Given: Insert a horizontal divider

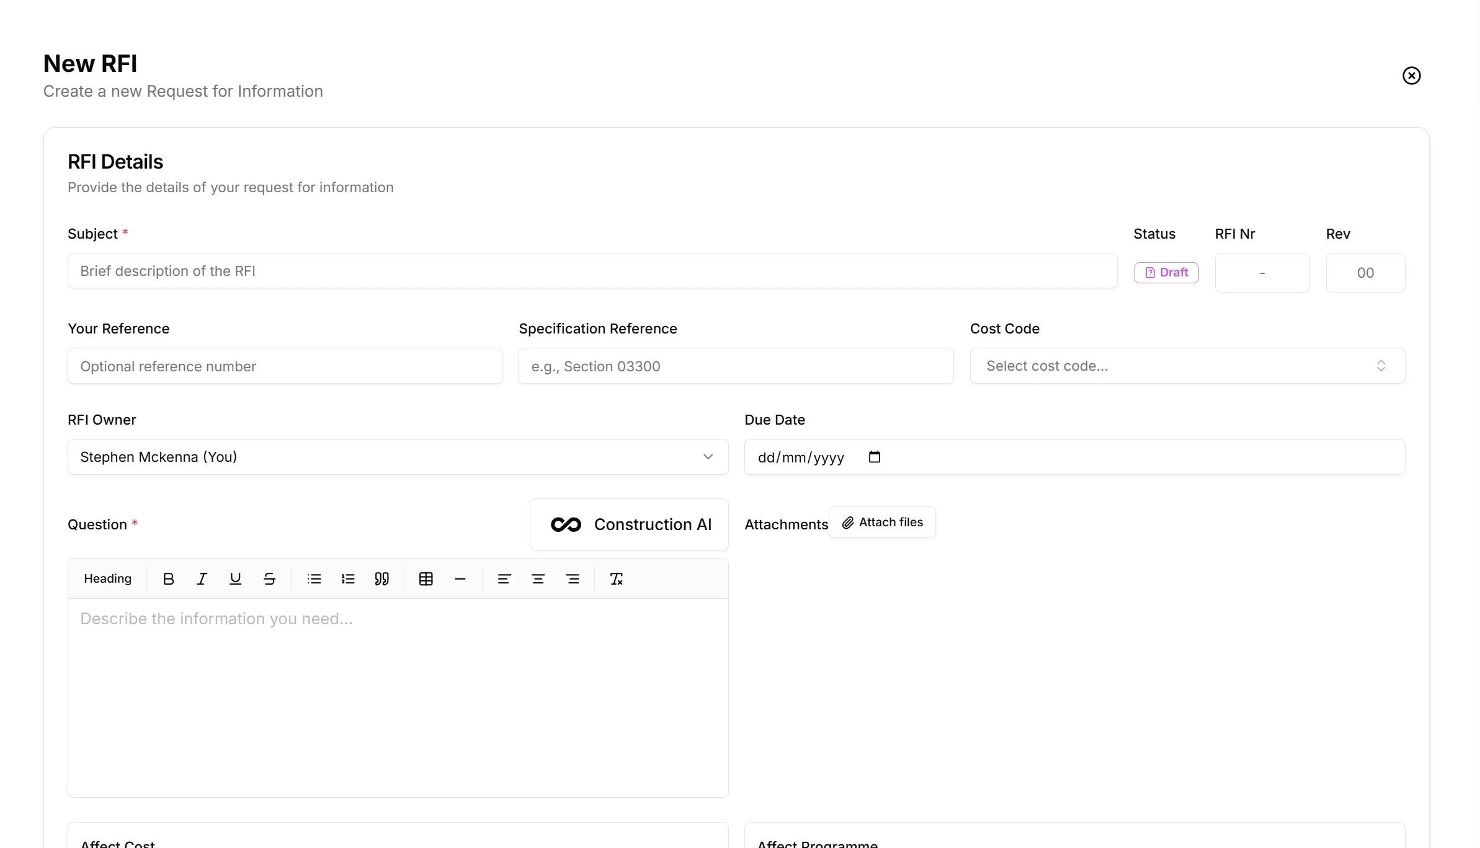Looking at the screenshot, I should point(460,578).
